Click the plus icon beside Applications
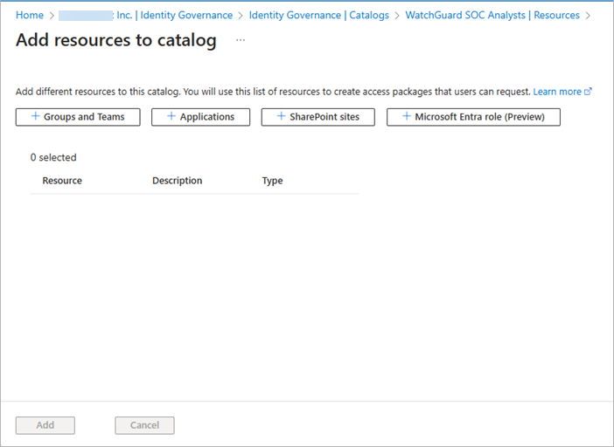The height and width of the screenshot is (447, 614). pyautogui.click(x=171, y=117)
